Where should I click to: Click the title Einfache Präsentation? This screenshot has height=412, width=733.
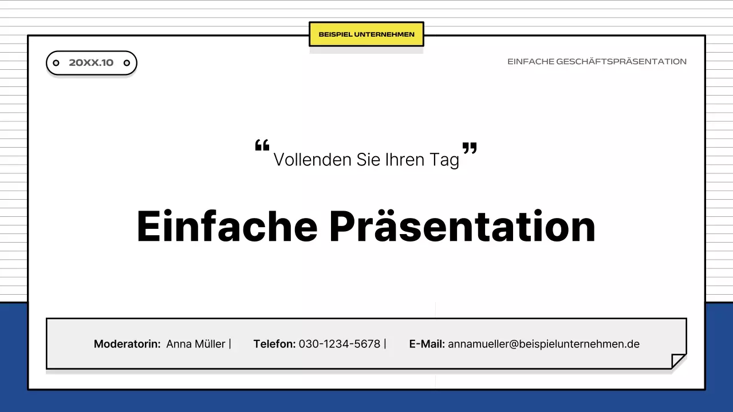pyautogui.click(x=366, y=227)
